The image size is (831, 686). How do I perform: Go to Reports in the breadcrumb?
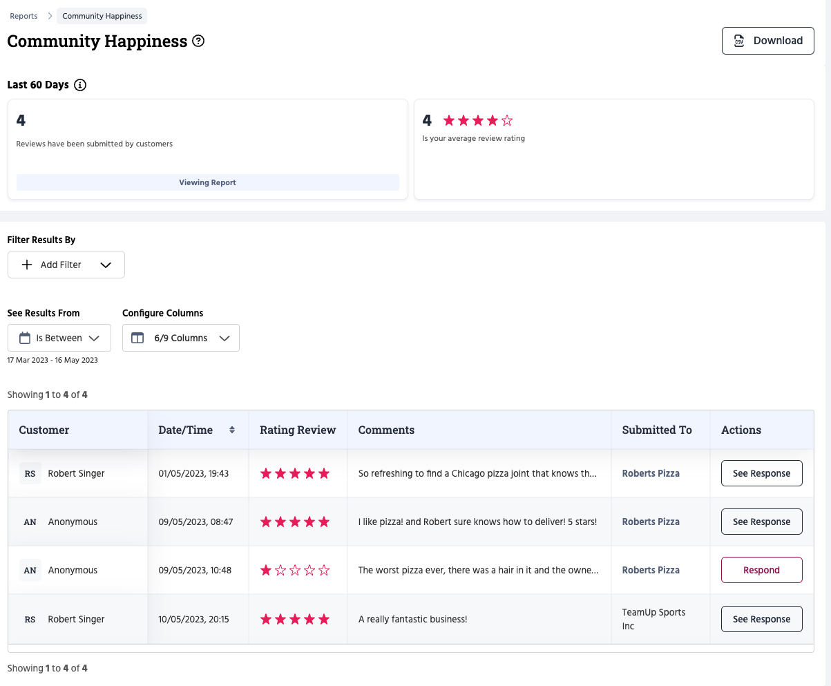(x=23, y=16)
